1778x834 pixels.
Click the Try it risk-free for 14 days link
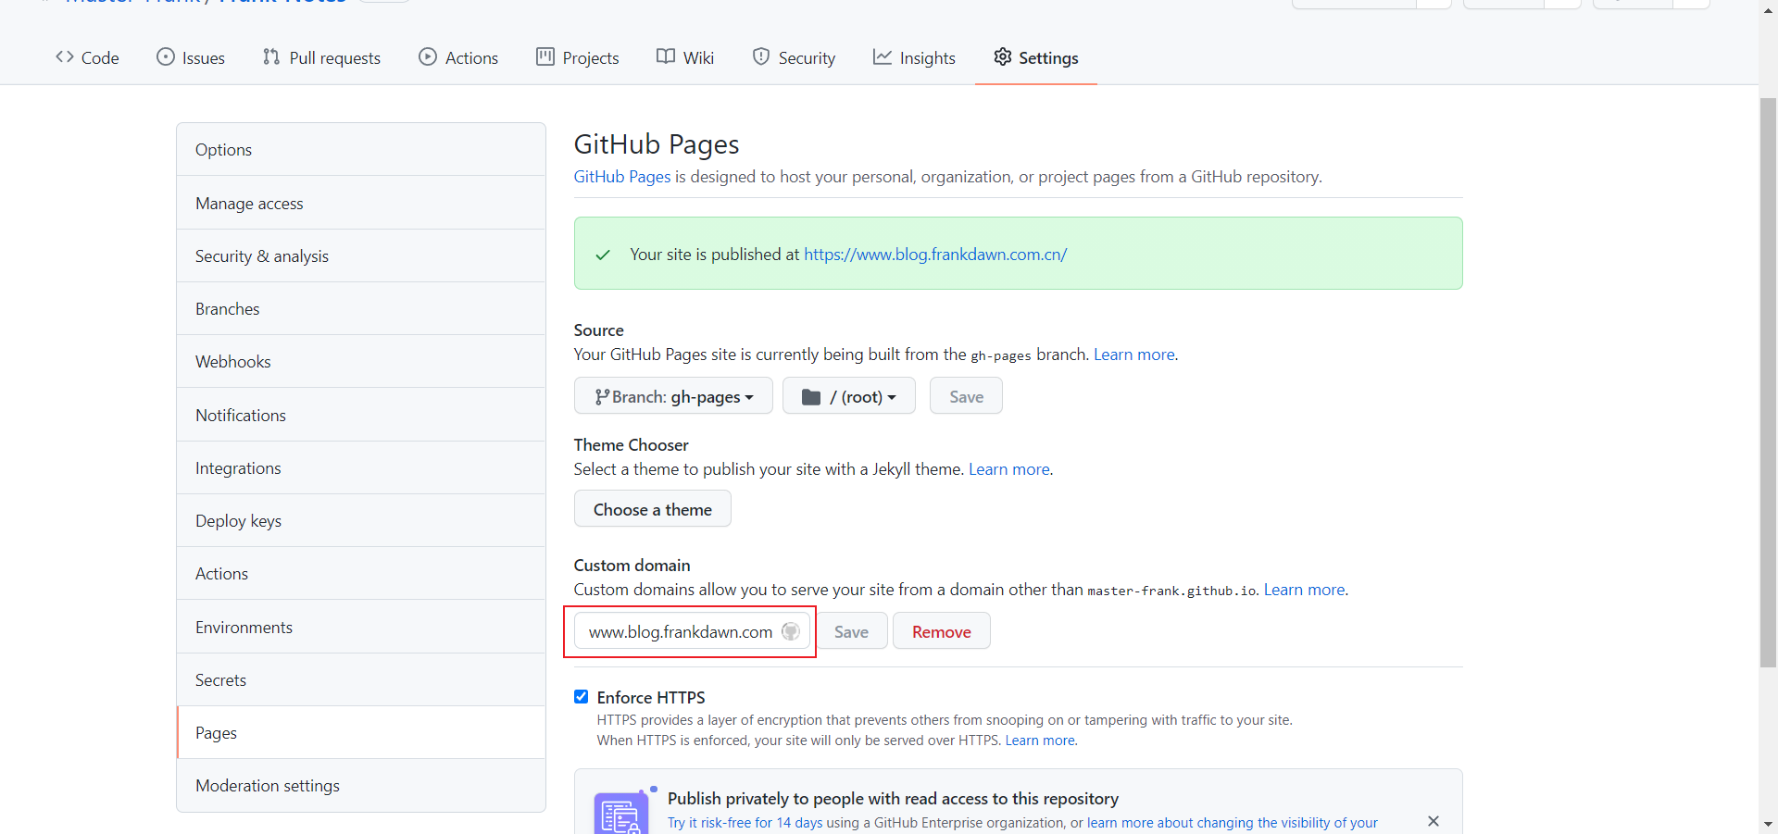745,823
